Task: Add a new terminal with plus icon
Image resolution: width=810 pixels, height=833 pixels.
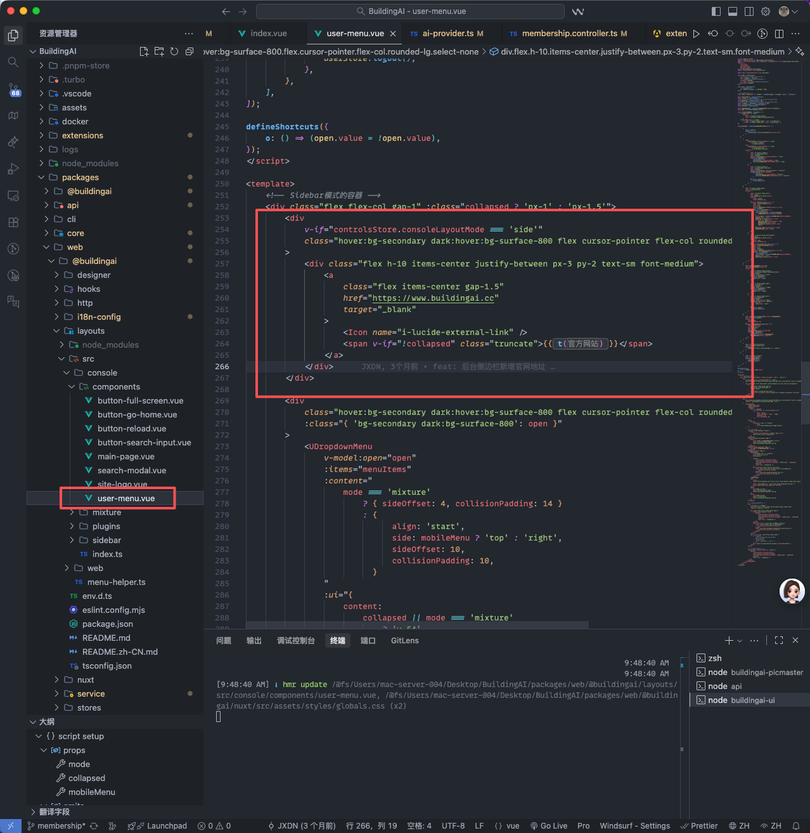Action: (x=729, y=641)
